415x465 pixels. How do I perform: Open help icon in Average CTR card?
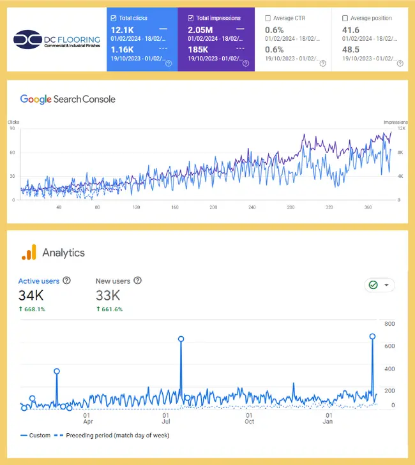(323, 63)
